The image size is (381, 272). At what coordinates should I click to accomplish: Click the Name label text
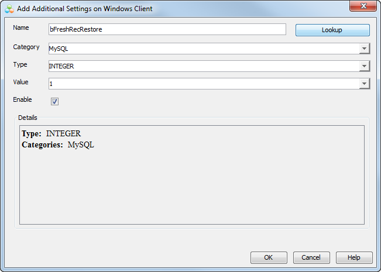click(20, 28)
